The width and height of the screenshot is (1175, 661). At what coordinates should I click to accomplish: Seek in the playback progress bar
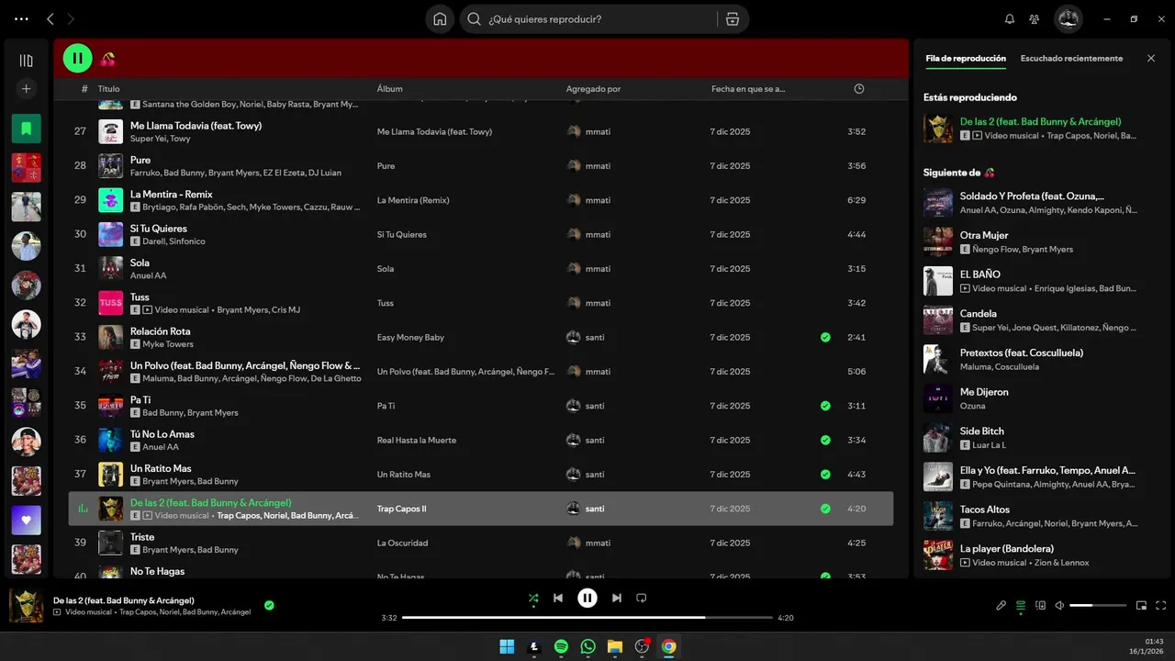587,618
